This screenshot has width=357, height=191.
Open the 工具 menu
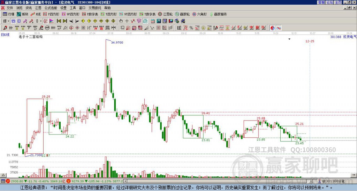(73, 8)
